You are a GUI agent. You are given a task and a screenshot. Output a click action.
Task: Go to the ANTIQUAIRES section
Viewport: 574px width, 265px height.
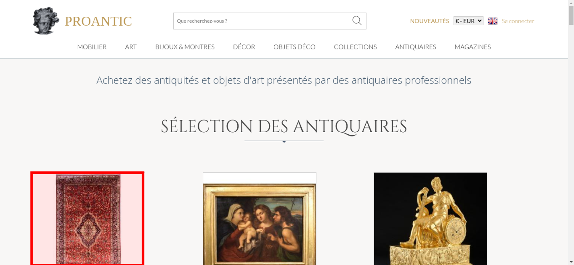coord(416,47)
